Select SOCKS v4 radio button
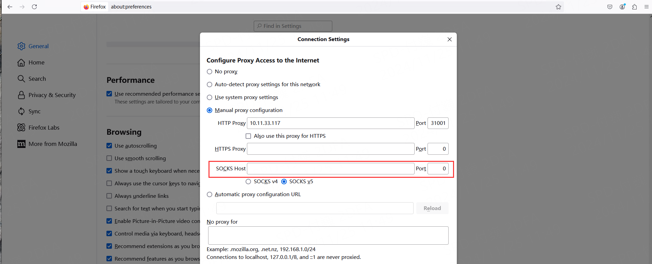Viewport: 652px width, 264px height. pos(248,182)
